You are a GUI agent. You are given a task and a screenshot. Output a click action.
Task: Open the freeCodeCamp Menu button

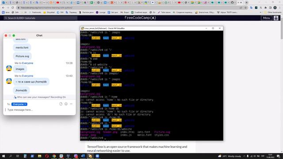click(266, 18)
